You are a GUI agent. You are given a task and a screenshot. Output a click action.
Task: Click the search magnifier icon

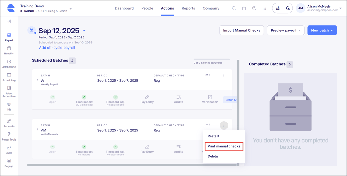234,8
